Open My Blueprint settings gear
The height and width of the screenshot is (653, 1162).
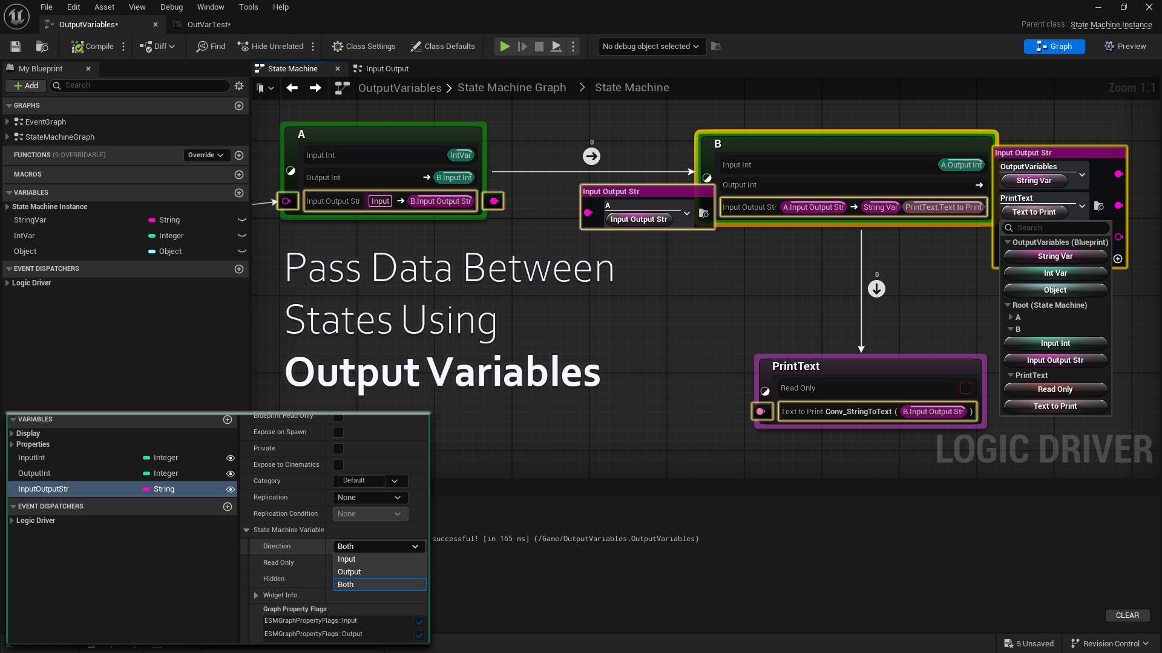tap(239, 86)
